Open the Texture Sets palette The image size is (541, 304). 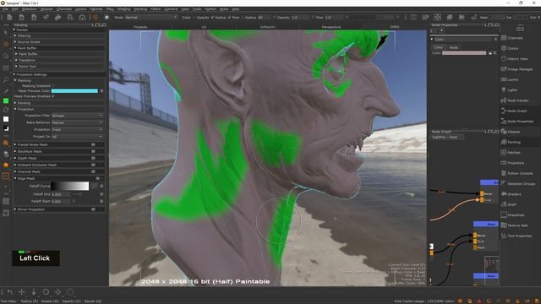pyautogui.click(x=515, y=225)
